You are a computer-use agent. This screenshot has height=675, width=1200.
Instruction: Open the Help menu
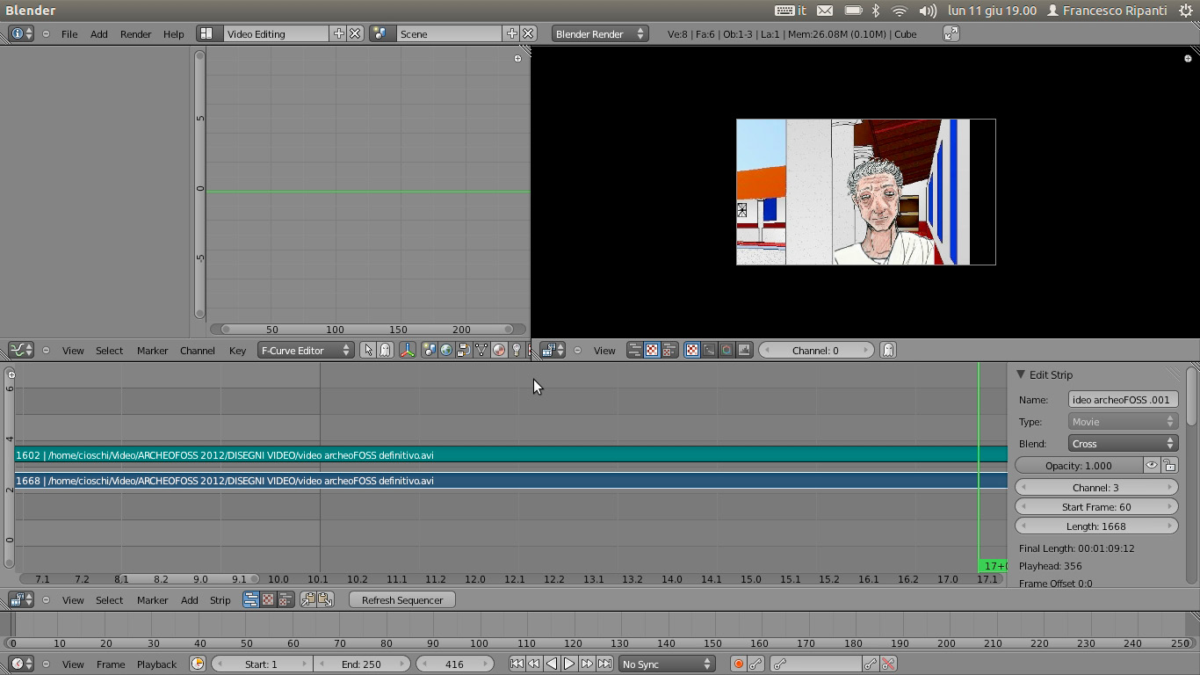173,34
